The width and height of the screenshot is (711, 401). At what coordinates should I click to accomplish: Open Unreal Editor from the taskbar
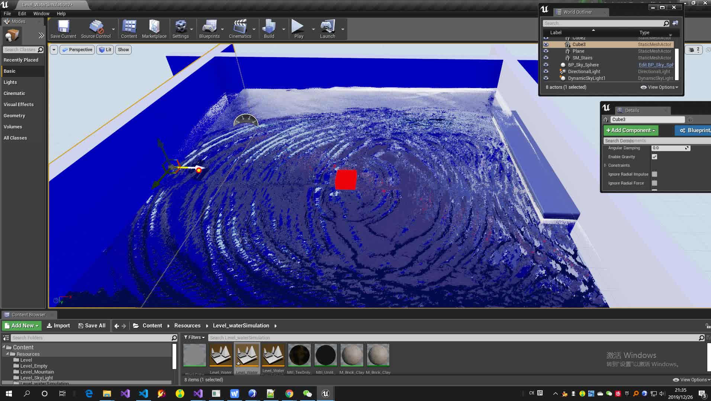[325, 394]
